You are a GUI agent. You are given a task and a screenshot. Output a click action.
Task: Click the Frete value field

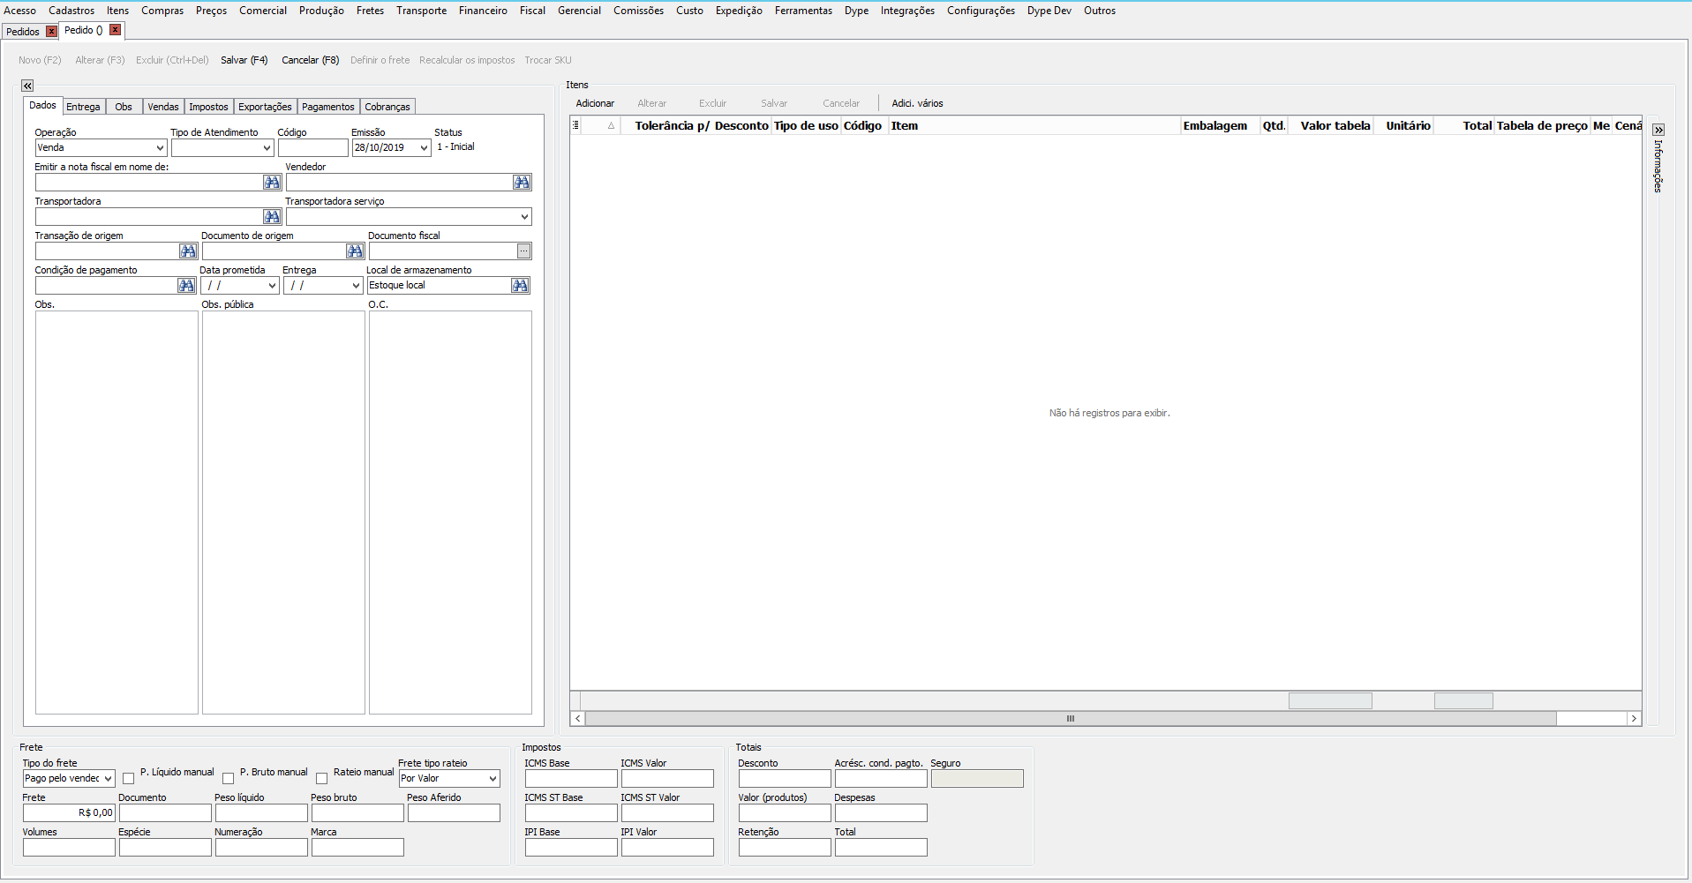click(x=69, y=812)
